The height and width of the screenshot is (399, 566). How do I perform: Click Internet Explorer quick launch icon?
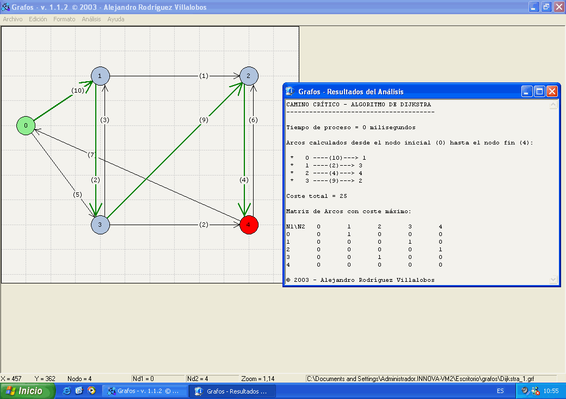click(x=67, y=391)
